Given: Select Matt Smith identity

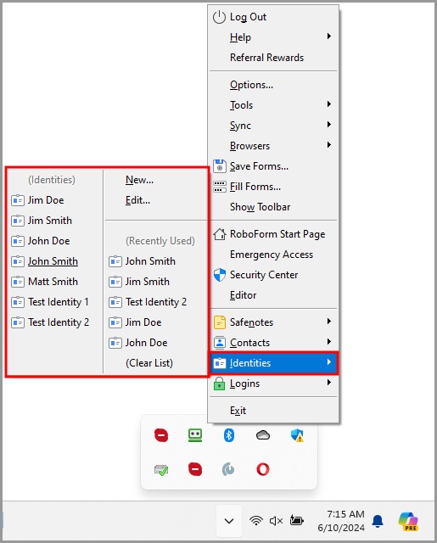Looking at the screenshot, I should (55, 282).
